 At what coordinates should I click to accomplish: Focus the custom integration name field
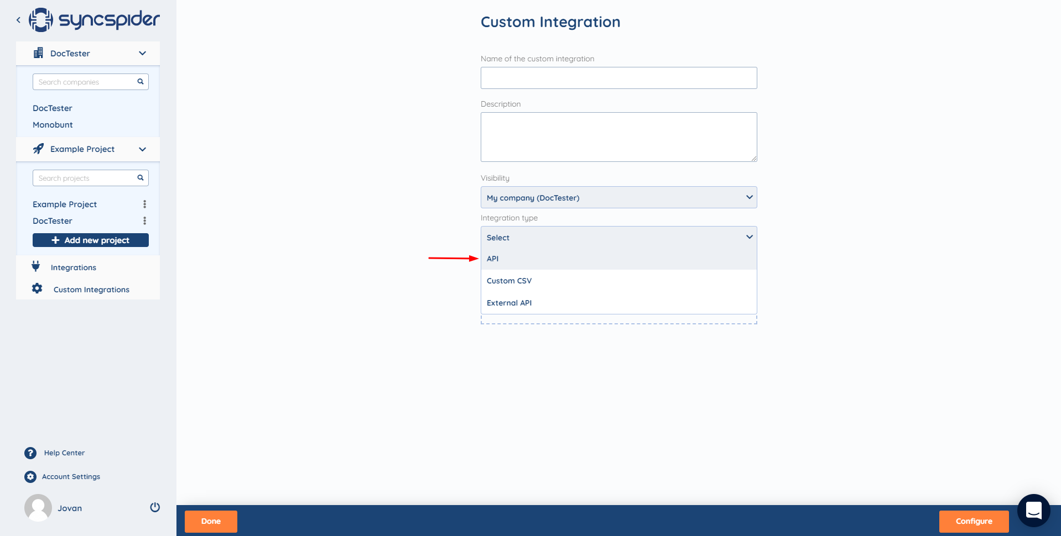coord(618,78)
